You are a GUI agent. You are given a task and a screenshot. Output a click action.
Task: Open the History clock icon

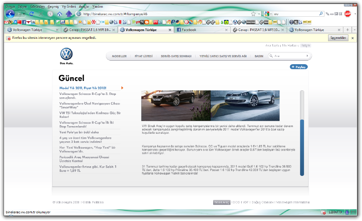tap(50, 14)
